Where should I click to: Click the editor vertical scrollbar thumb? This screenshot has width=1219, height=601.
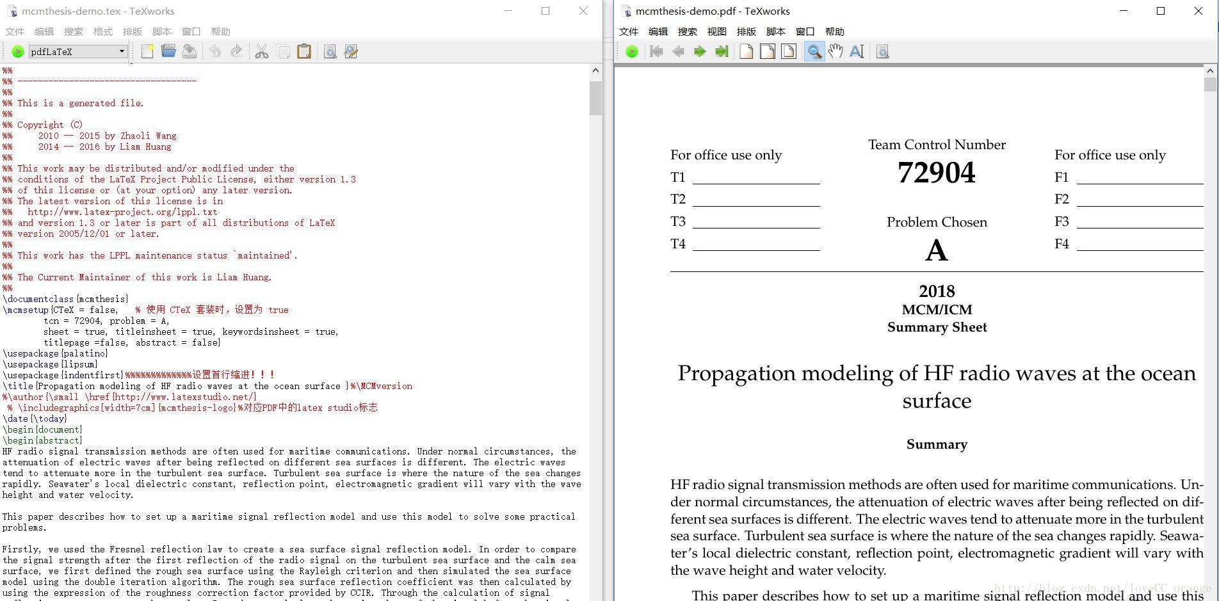(595, 98)
